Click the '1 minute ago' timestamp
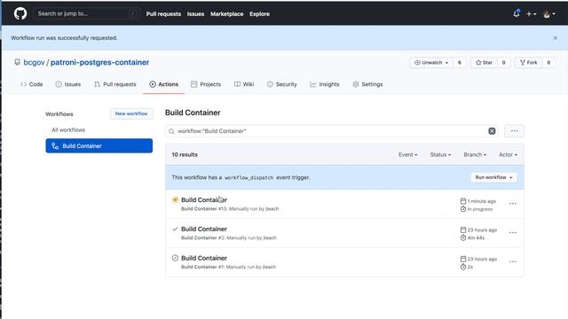This screenshot has height=319, width=568. [x=481, y=201]
